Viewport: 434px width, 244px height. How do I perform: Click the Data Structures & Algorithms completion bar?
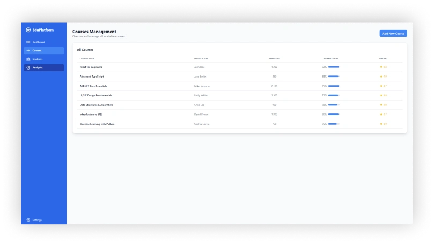333,105
